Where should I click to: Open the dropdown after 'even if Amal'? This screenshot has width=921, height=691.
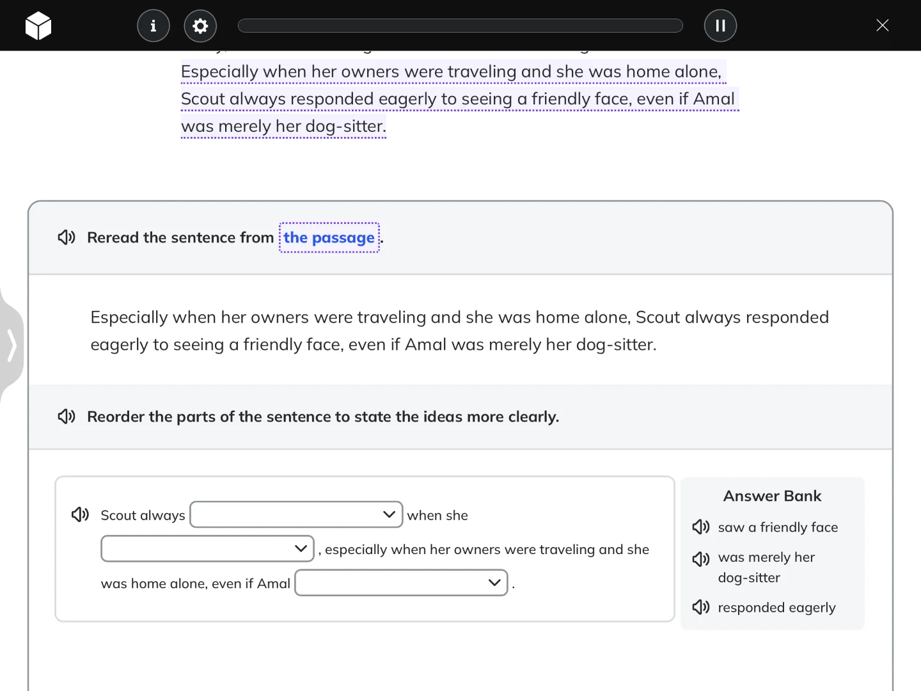click(401, 582)
